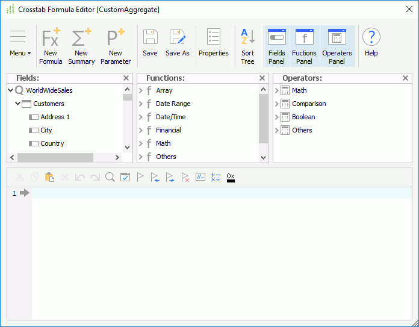The image size is (419, 327).
Task: Click the 0x color swatch icon
Action: (x=231, y=177)
